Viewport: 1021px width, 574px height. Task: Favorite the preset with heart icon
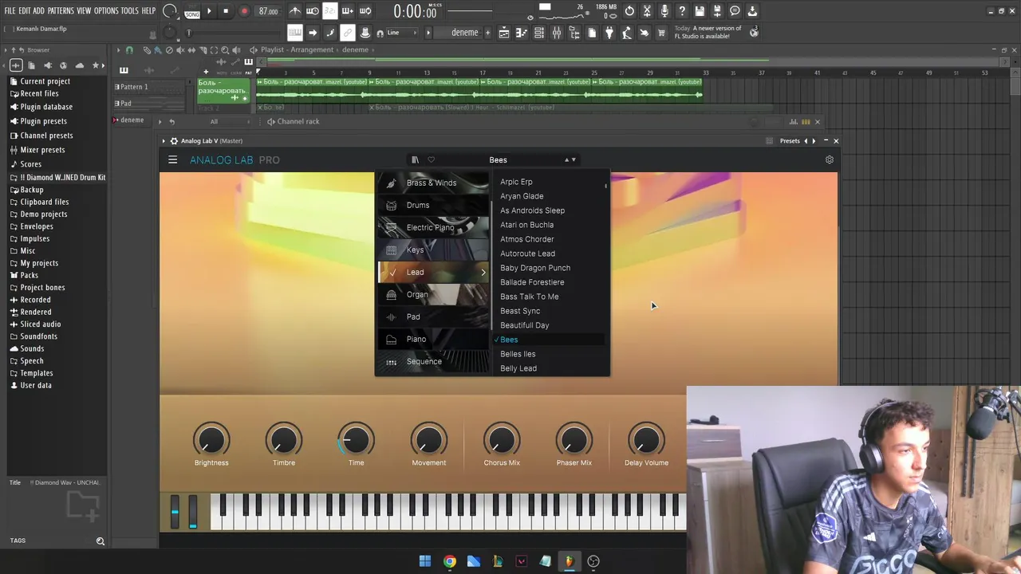pos(431,159)
